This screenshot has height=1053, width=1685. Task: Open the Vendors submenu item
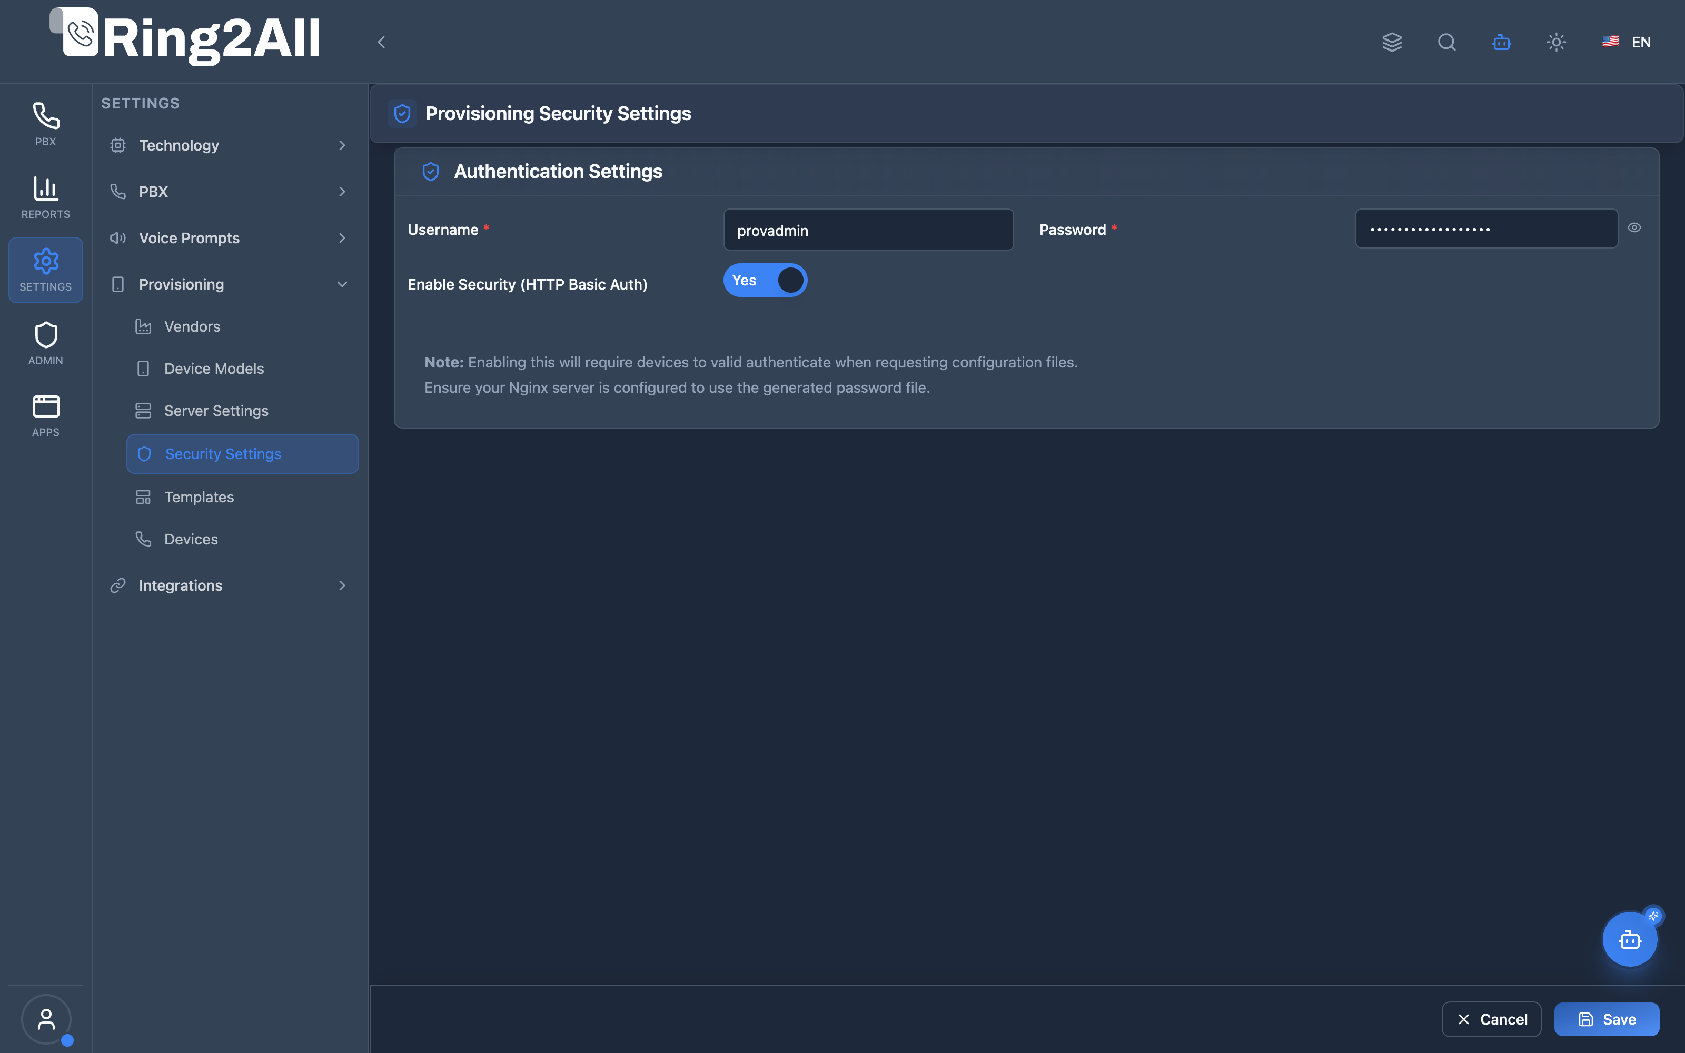[x=242, y=326]
